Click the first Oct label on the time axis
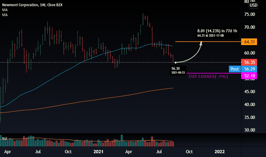 [x=68, y=152]
